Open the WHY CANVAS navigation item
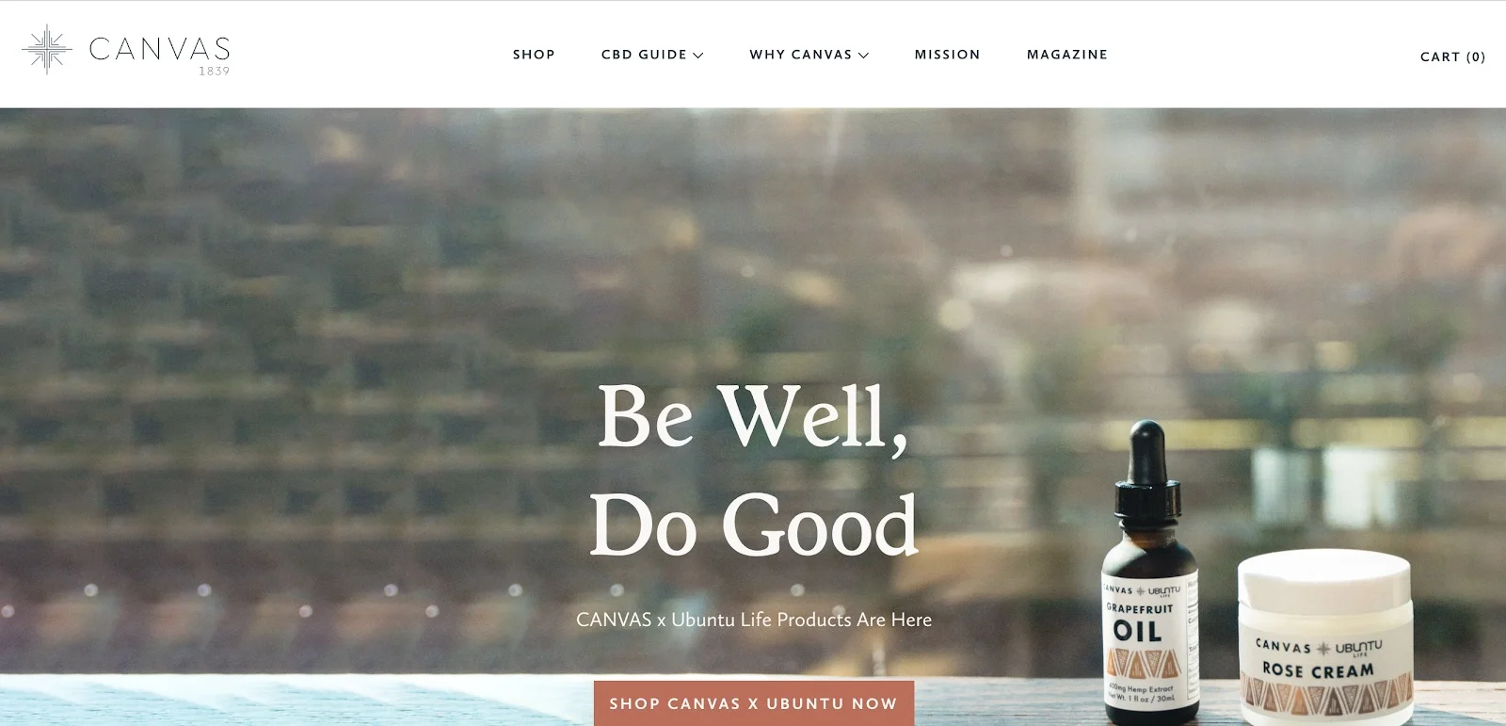Screen dimensions: 1506x726 pyautogui.click(x=801, y=55)
